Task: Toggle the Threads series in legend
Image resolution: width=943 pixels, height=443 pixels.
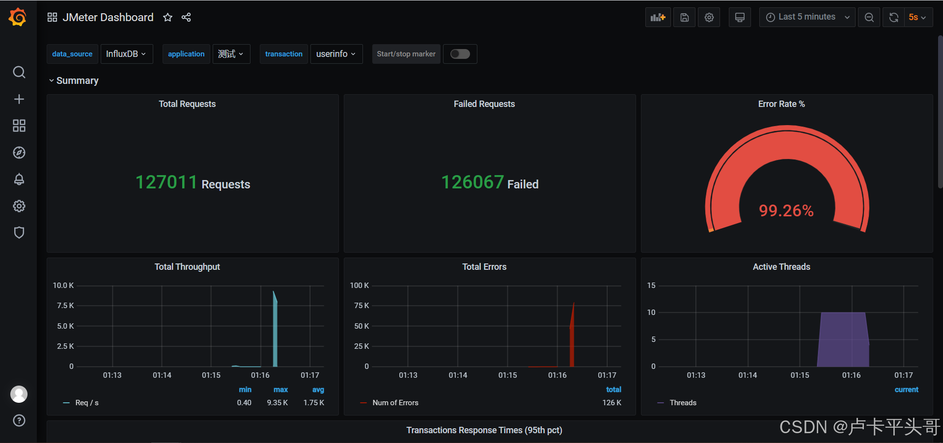Action: (x=683, y=403)
